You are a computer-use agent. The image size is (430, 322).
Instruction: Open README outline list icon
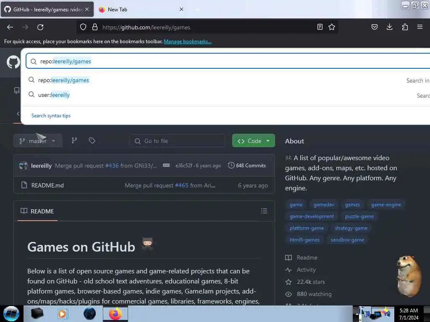pyautogui.click(x=264, y=211)
